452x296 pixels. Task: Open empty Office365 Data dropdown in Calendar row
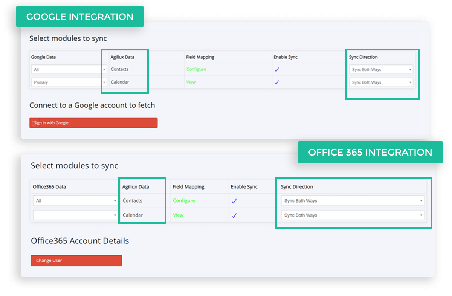75,215
